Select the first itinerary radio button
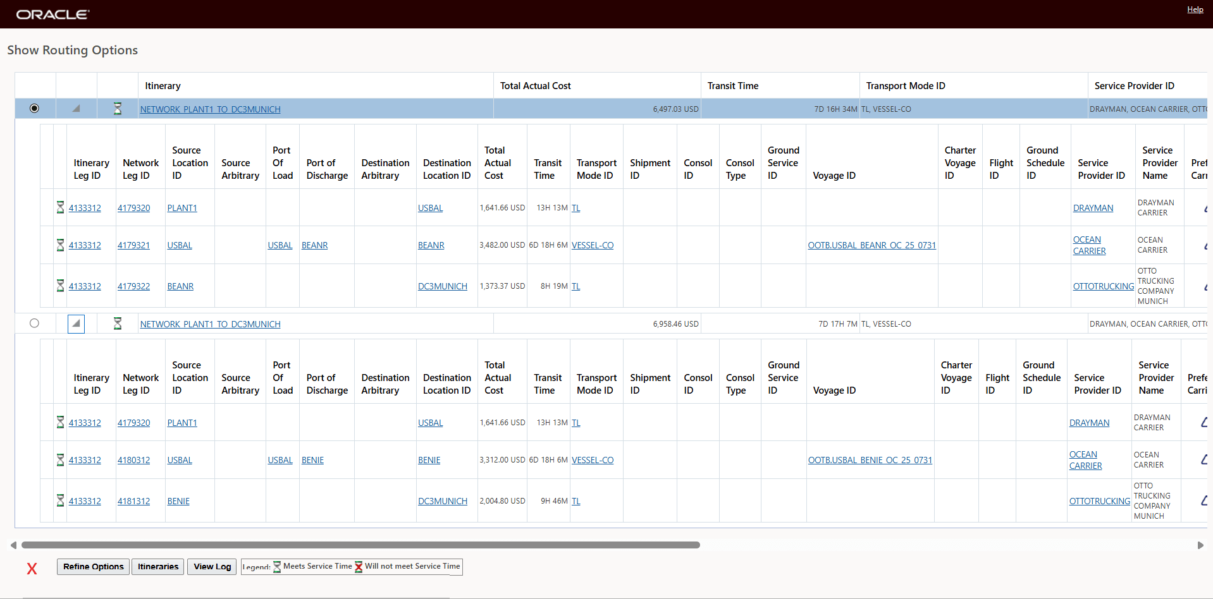Image resolution: width=1213 pixels, height=599 pixels. click(x=34, y=108)
